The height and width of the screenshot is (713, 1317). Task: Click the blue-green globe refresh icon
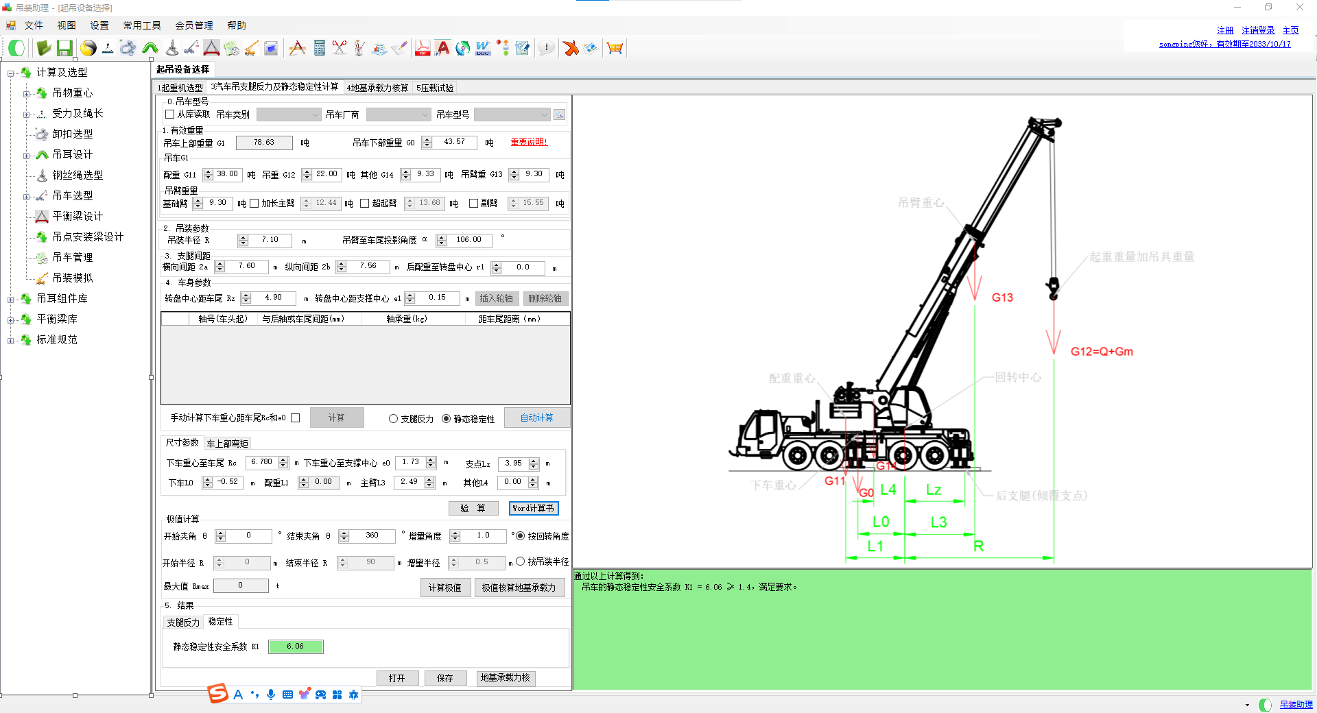[463, 48]
